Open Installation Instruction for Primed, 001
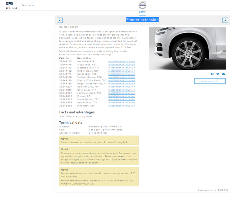 point(121,96)
